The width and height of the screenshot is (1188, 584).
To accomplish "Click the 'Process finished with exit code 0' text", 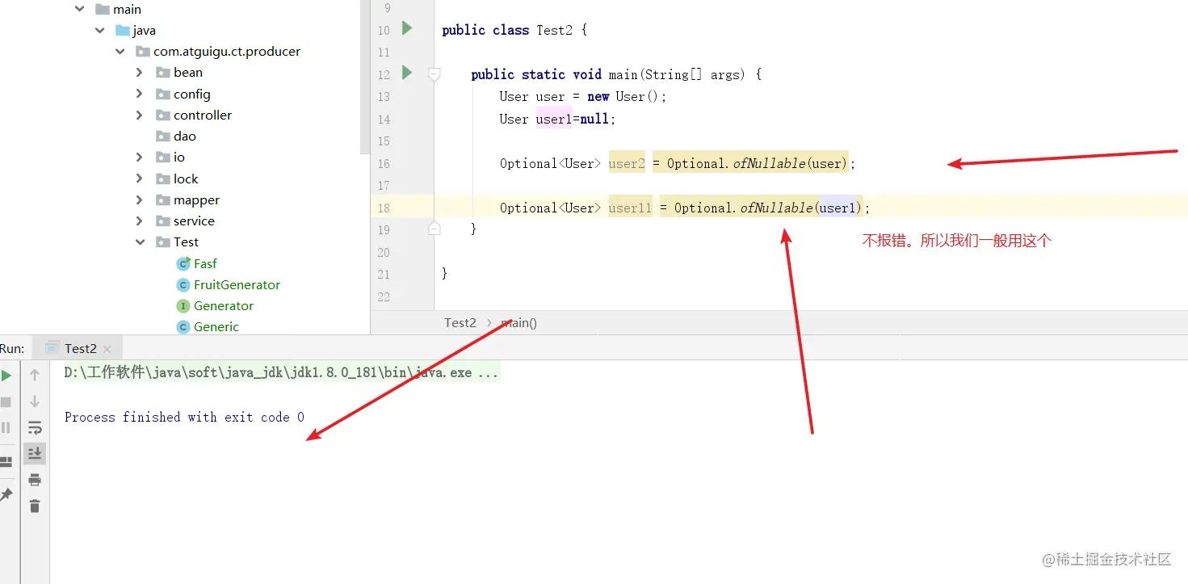I will tap(184, 417).
